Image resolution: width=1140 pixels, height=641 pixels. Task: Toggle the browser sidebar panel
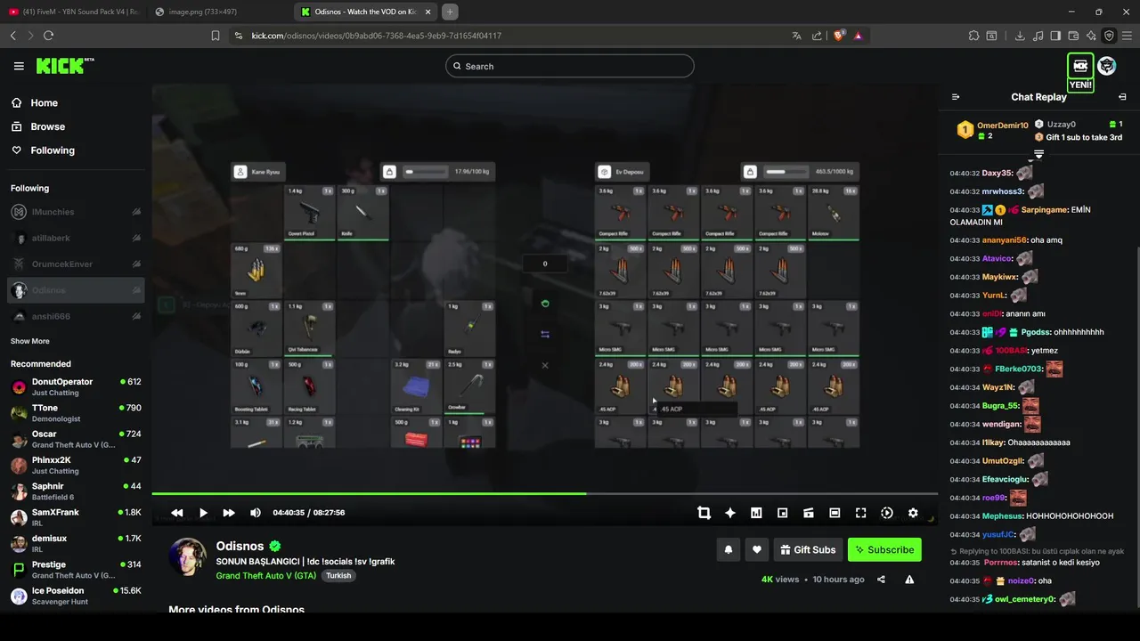coord(1055,36)
